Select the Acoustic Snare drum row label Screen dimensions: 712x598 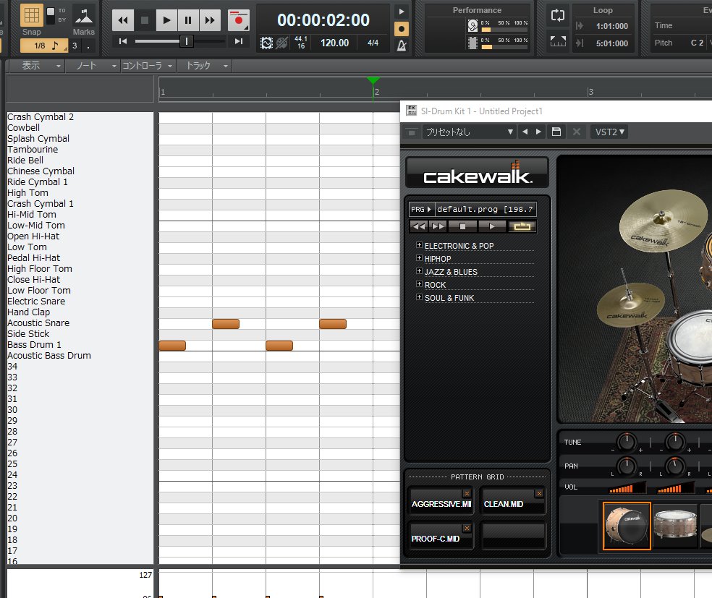click(x=38, y=323)
